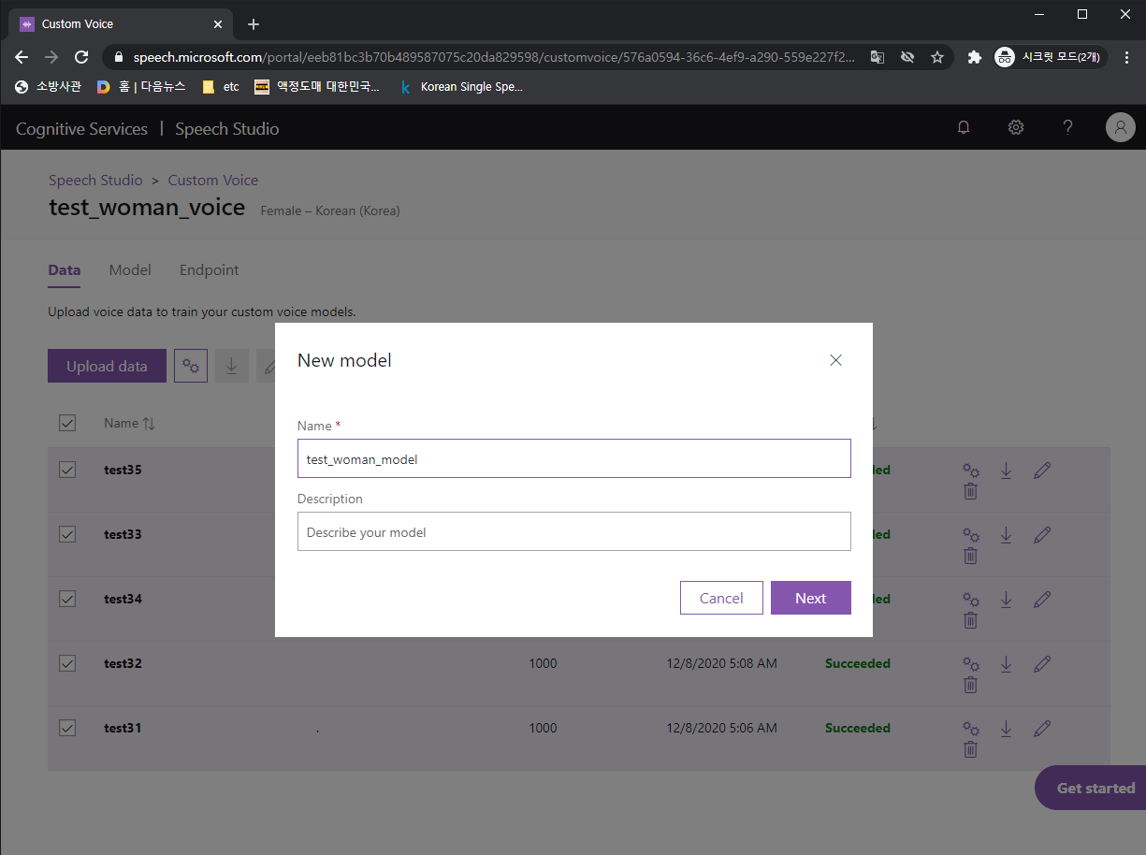Open Chrome's browser menu

pyautogui.click(x=1127, y=56)
